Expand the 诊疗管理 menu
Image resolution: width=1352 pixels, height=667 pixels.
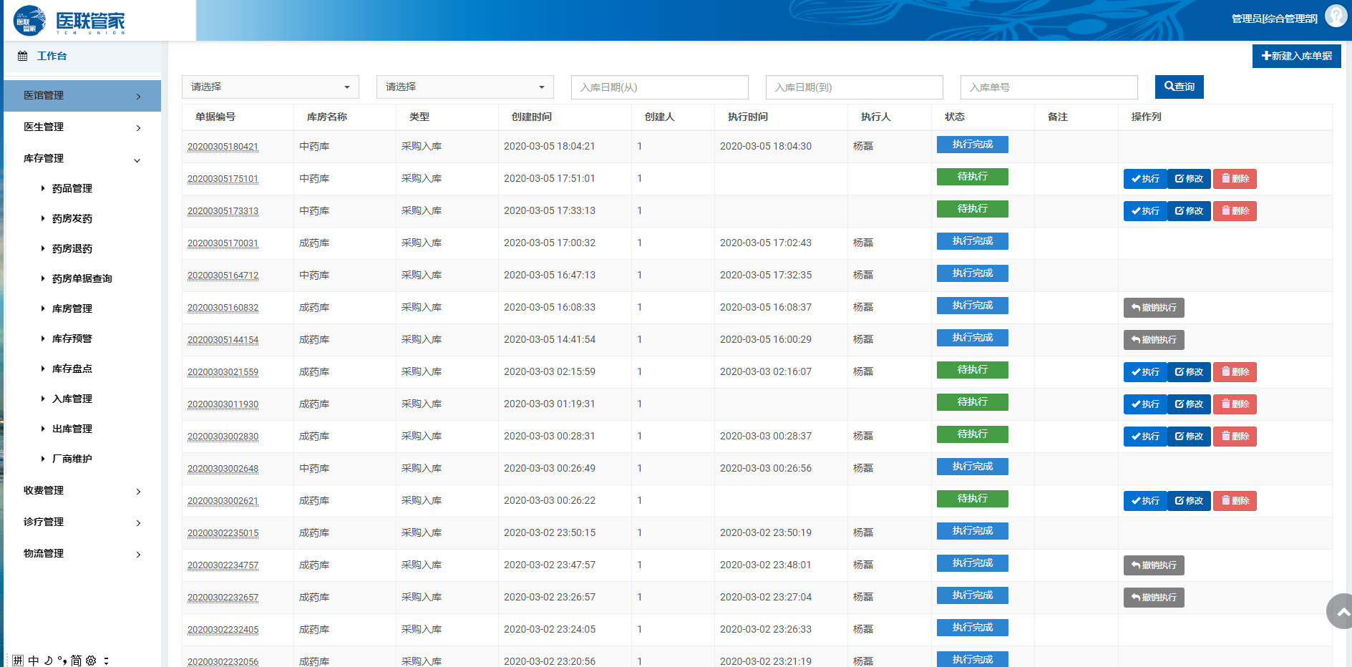coord(82,522)
